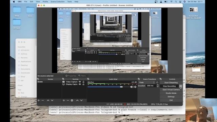Toggle Studio Mode in Controls
This screenshot has width=217, height=122.
[x=171, y=93]
